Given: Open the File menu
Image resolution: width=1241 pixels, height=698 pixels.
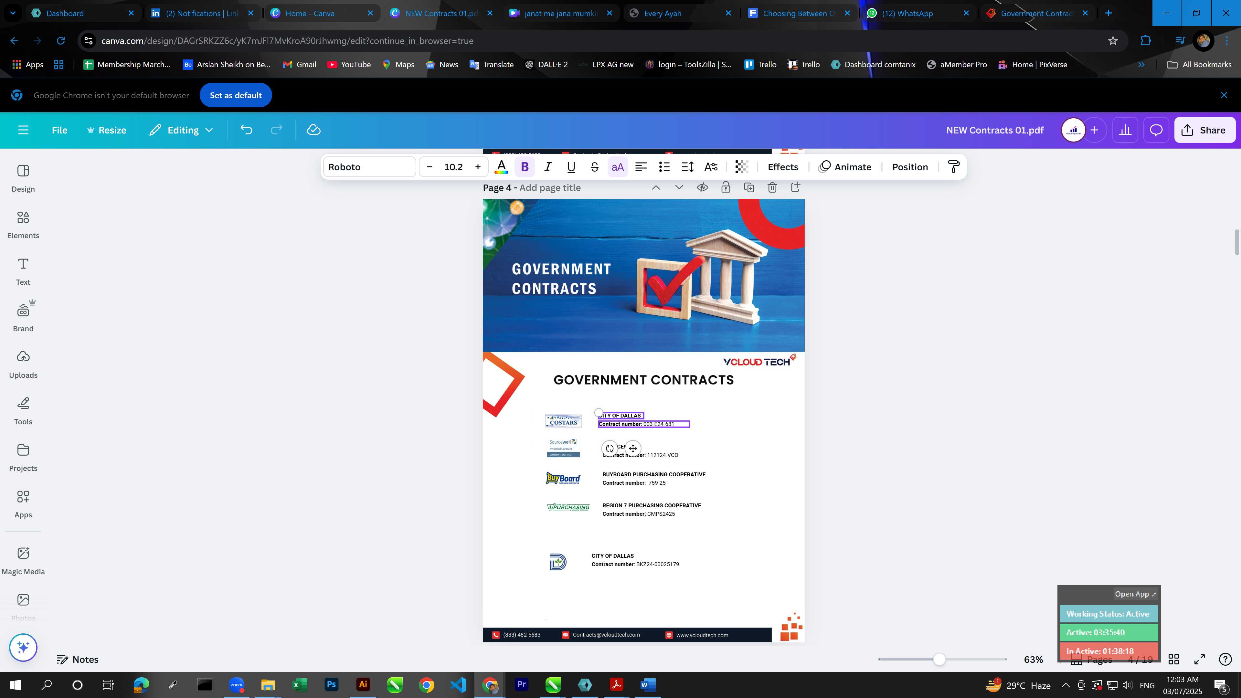Looking at the screenshot, I should (60, 130).
